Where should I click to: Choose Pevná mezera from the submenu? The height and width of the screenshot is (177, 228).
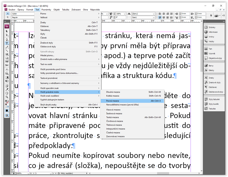point(132,101)
